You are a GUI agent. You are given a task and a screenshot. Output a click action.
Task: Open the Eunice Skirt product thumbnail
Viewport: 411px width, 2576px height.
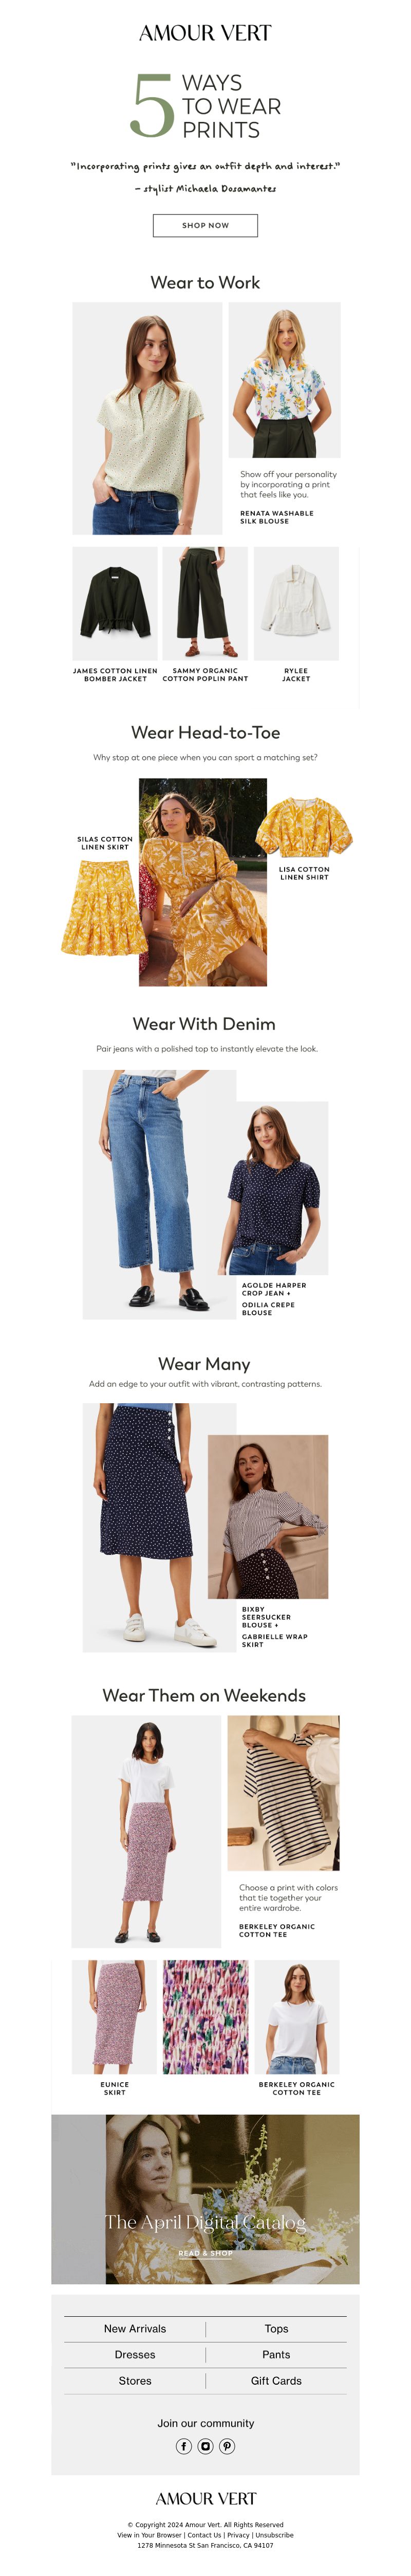[x=115, y=2016]
